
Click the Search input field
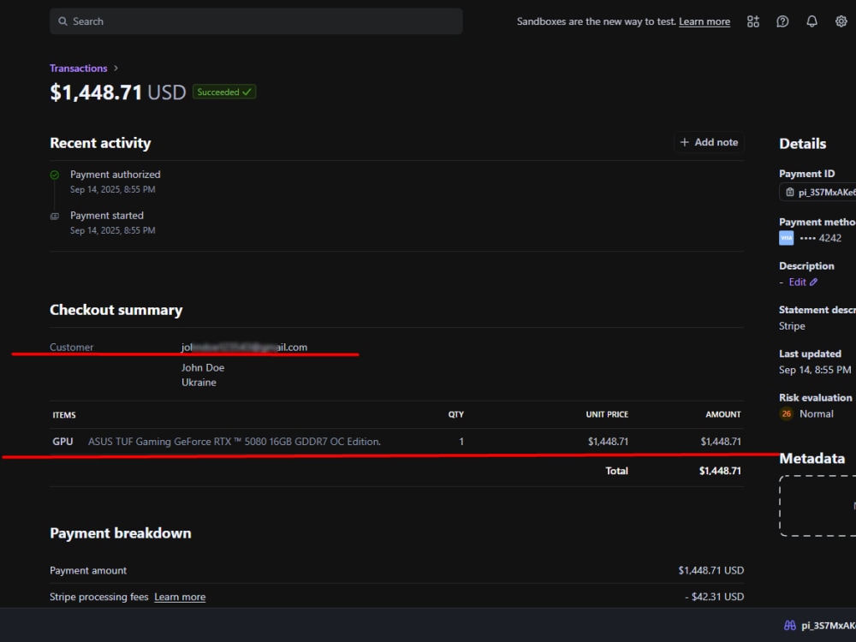[x=256, y=21]
